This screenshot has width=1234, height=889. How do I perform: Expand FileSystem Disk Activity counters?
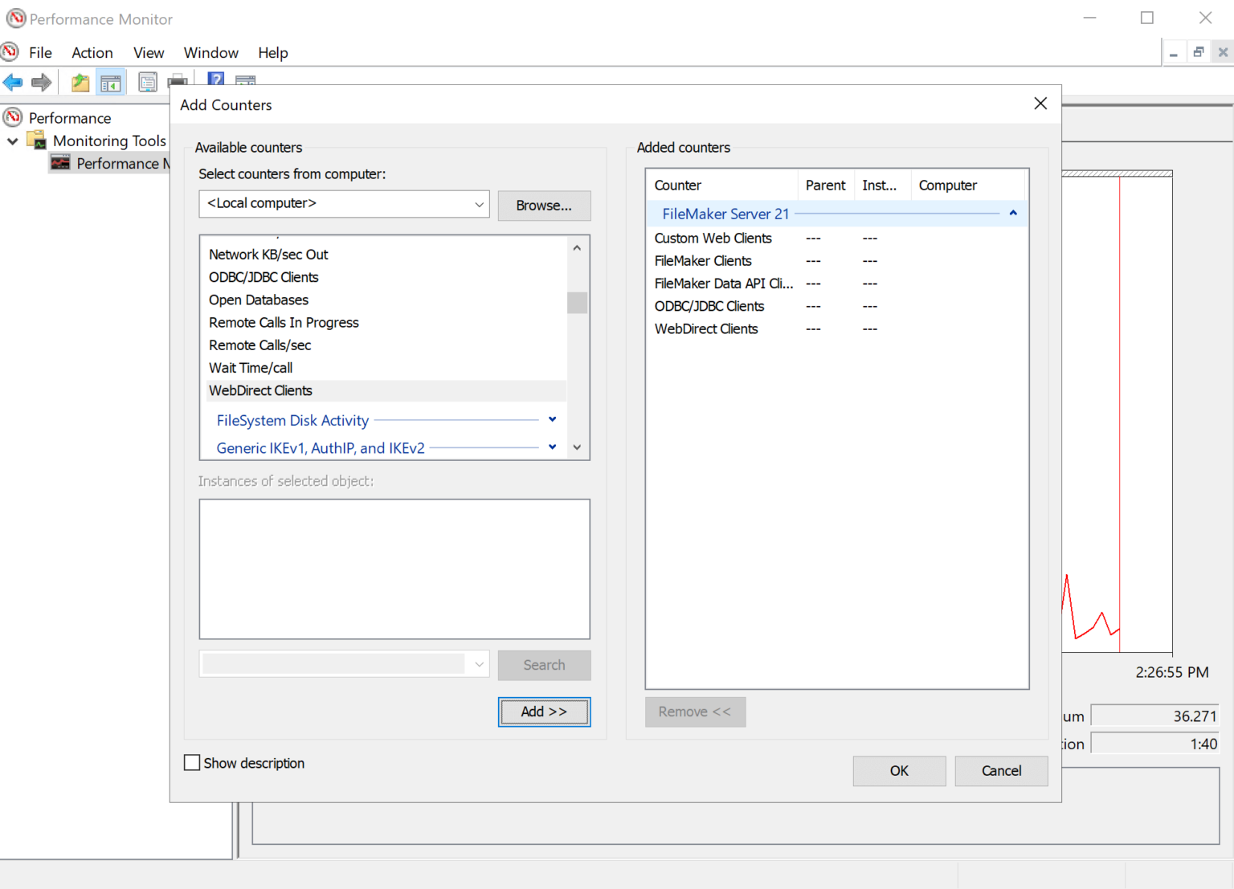(x=551, y=419)
